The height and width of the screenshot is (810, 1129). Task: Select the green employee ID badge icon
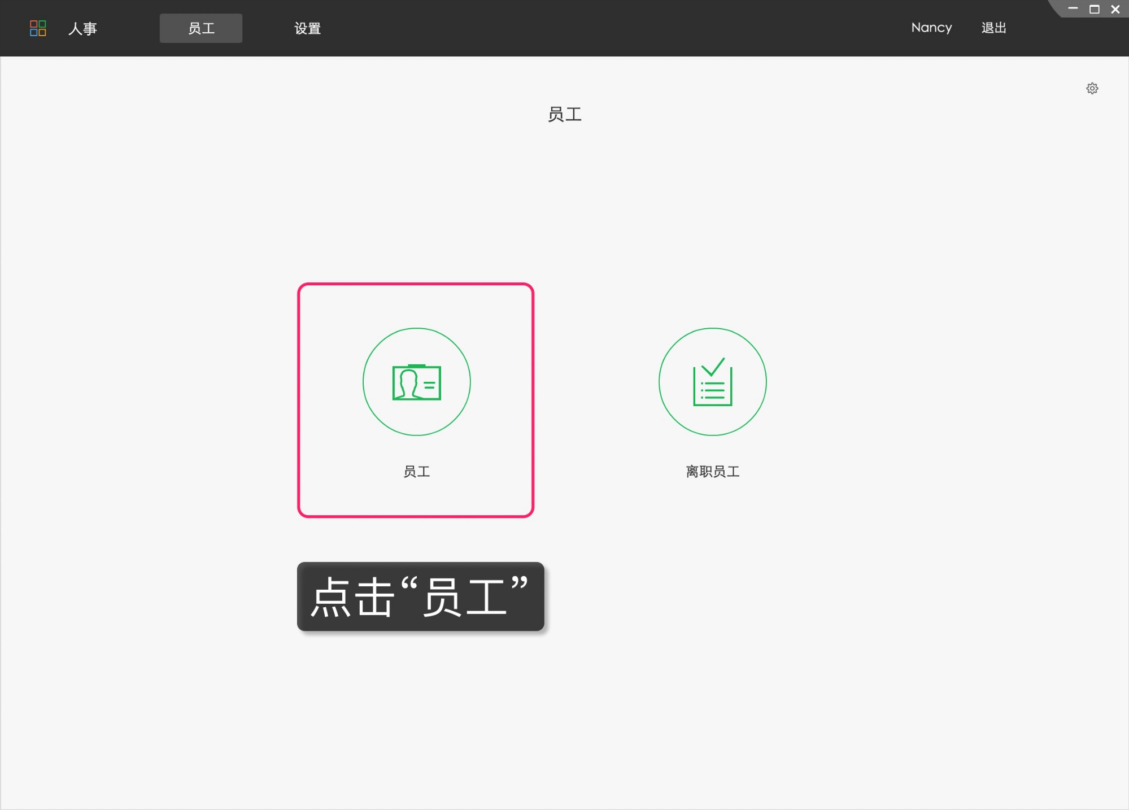coord(417,382)
